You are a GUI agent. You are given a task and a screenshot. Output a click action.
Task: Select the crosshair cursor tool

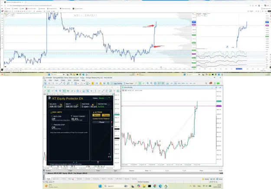click(49, 83)
